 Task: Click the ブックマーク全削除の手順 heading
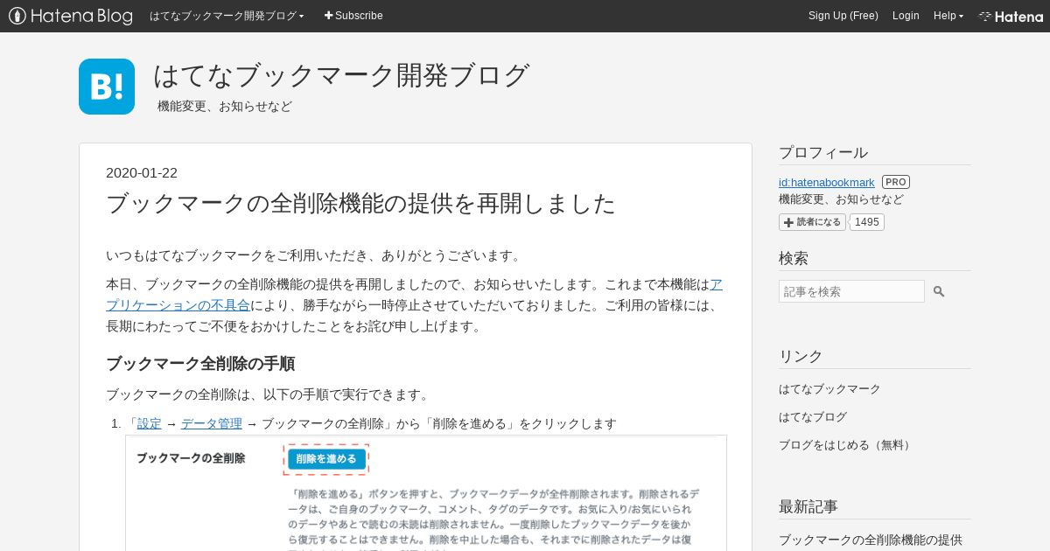(x=200, y=364)
